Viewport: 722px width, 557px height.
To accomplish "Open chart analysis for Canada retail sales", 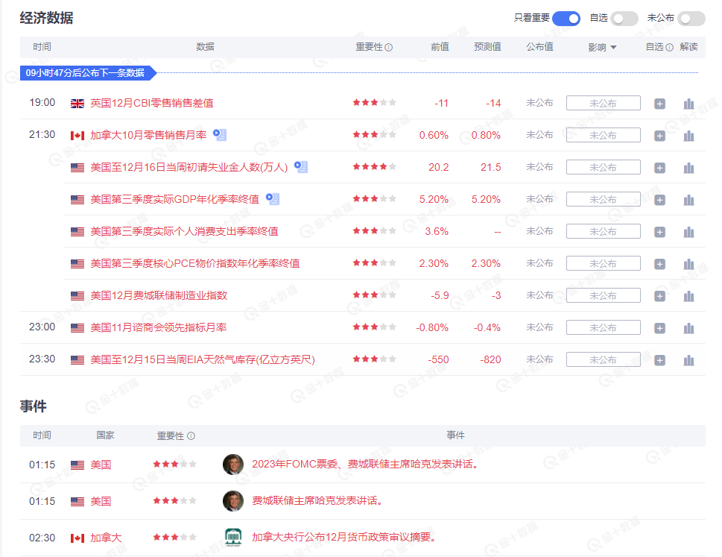I will point(688,136).
